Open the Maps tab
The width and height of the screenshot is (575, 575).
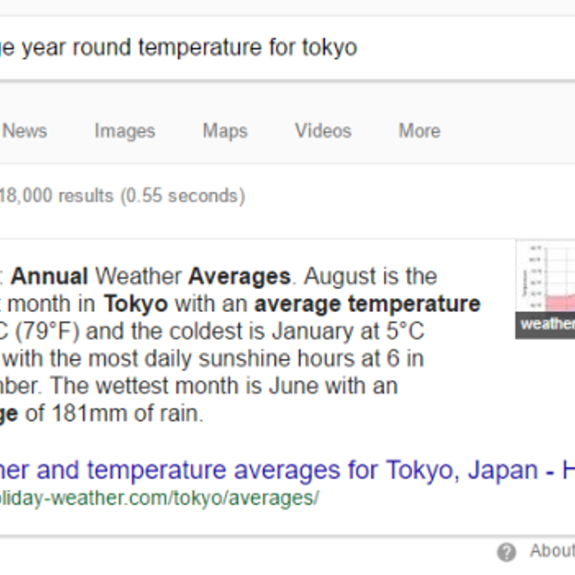(225, 131)
